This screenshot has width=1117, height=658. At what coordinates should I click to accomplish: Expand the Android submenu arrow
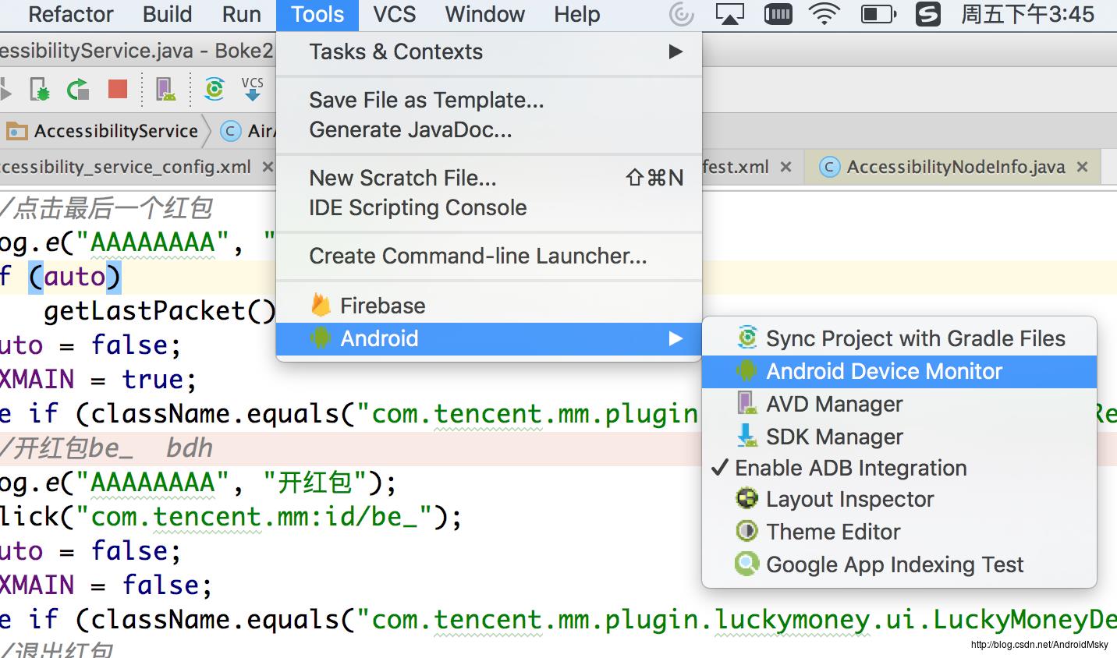676,338
